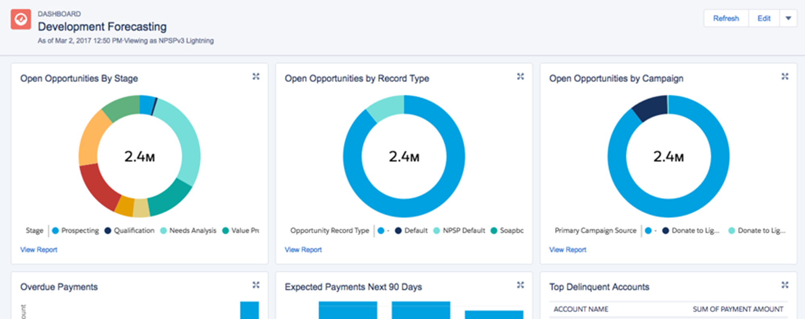Expand the Expected Payments Next 90 Days widget
Screen dimensions: 805x319
click(x=520, y=285)
